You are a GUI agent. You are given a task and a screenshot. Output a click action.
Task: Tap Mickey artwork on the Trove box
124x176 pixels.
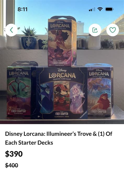(61, 96)
